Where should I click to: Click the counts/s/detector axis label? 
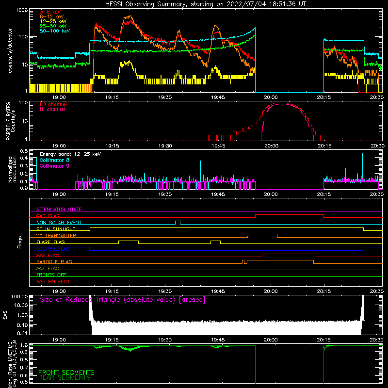point(10,50)
